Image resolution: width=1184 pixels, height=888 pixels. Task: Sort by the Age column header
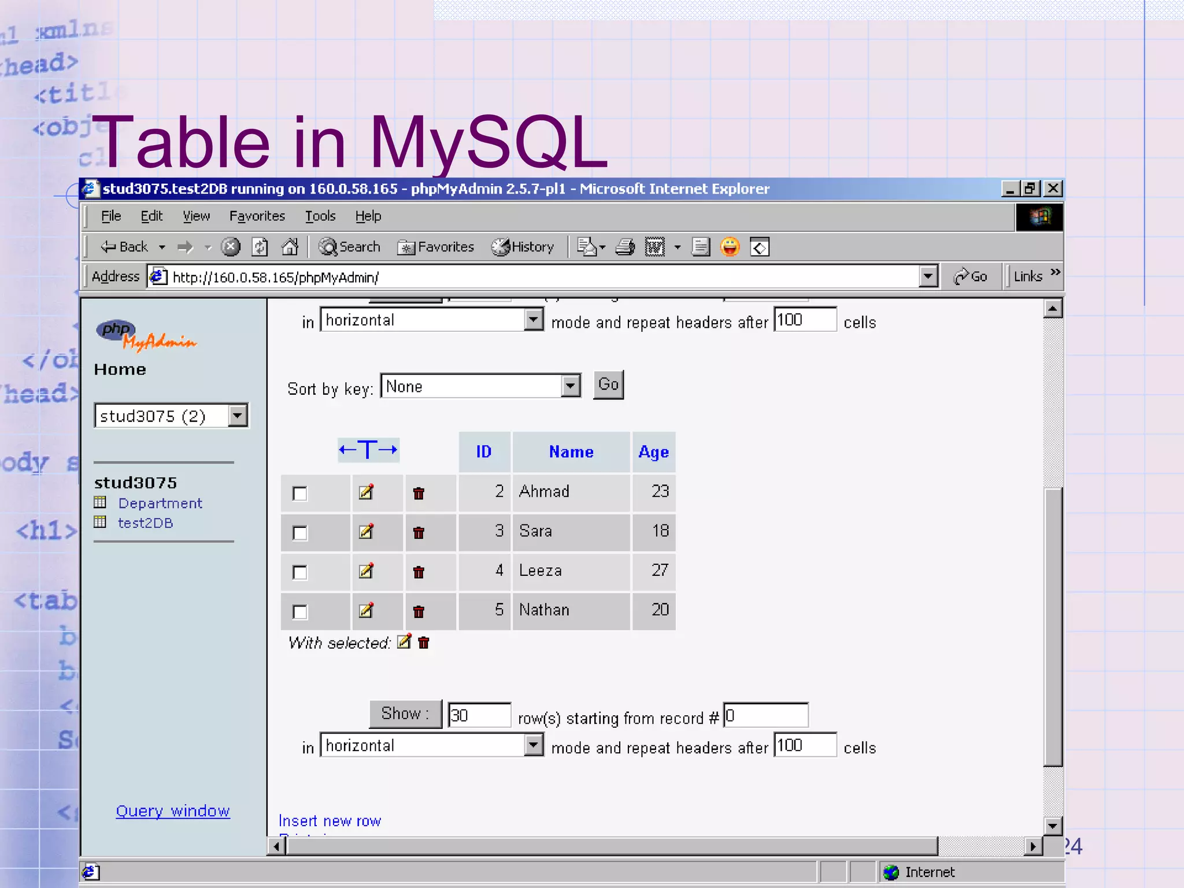click(654, 452)
